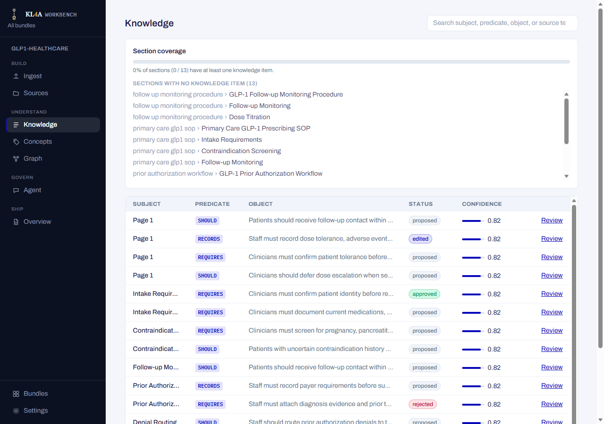Open the Overview page
604x424 pixels.
pyautogui.click(x=53, y=221)
